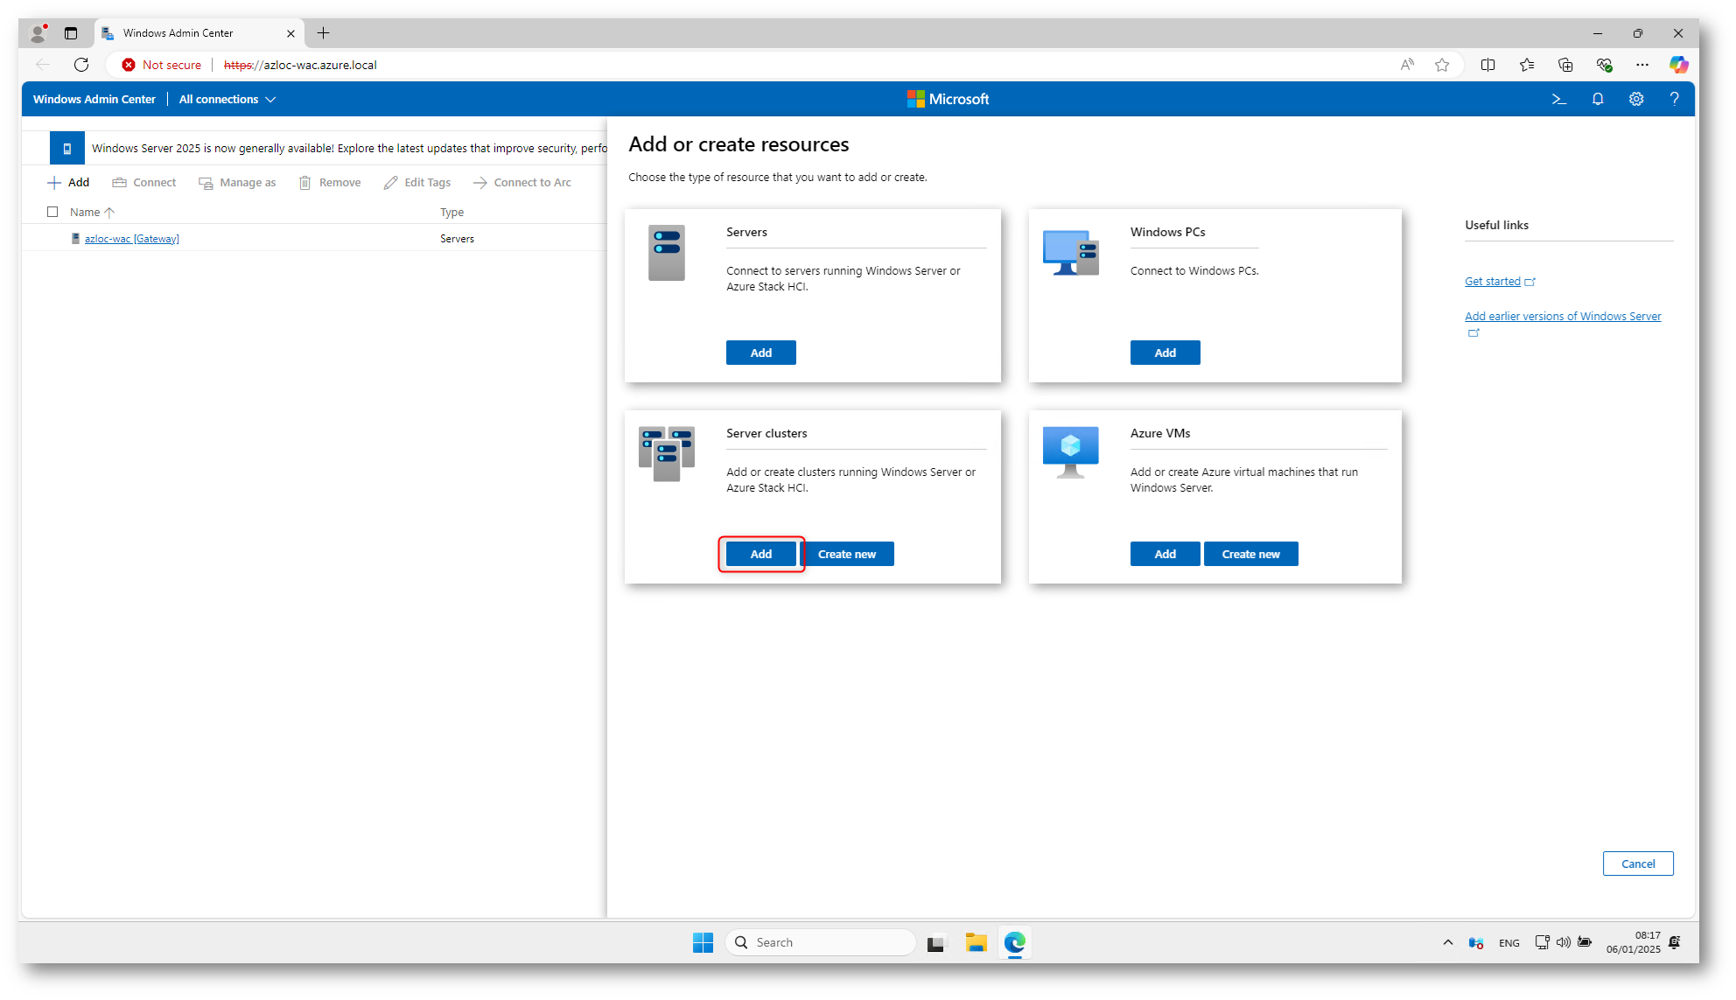Open the help question mark icon

click(1674, 100)
